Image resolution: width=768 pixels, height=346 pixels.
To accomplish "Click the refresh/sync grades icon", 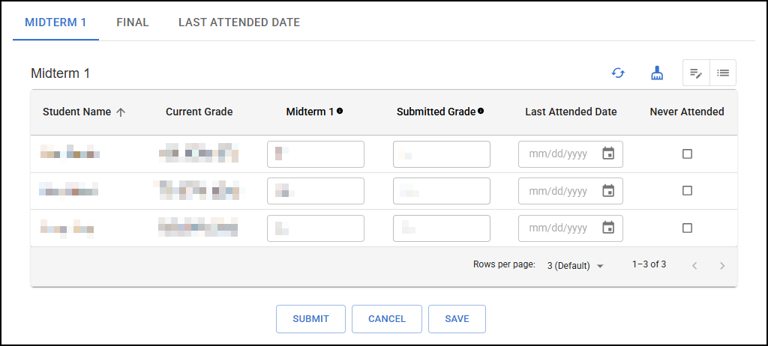I will click(x=618, y=73).
